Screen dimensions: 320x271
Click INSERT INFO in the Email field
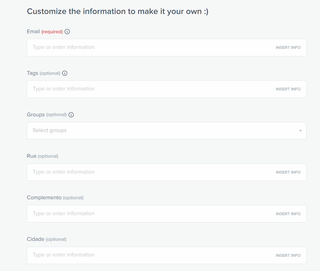pos(288,48)
